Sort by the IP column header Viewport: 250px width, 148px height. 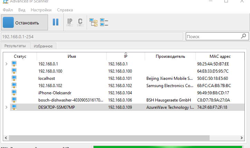coord(126,56)
